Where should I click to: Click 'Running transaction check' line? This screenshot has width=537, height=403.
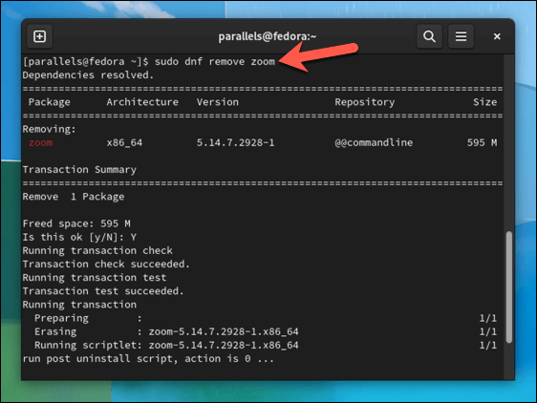click(97, 250)
